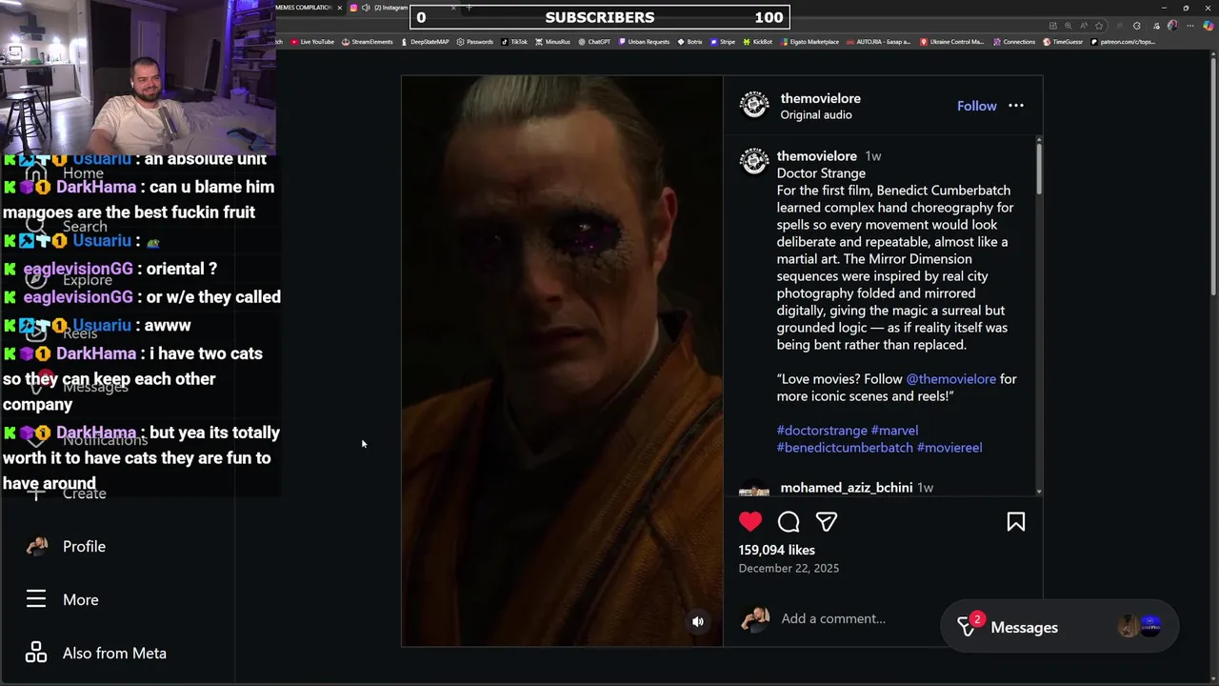Open the #moviereel hashtag
The height and width of the screenshot is (686, 1219).
pos(949,448)
